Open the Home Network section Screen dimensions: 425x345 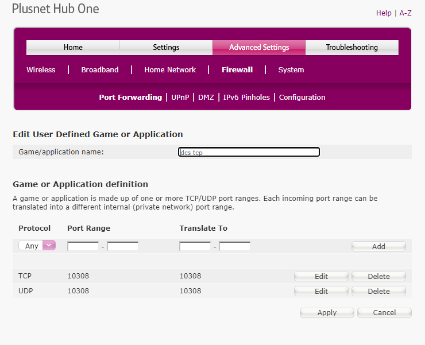tap(170, 70)
